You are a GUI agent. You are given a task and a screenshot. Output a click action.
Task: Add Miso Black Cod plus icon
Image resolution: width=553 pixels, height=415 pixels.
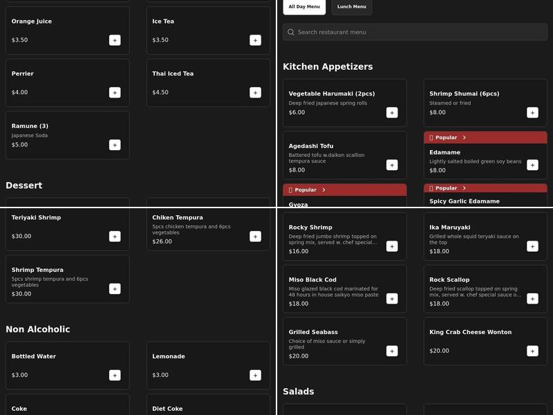[392, 299]
